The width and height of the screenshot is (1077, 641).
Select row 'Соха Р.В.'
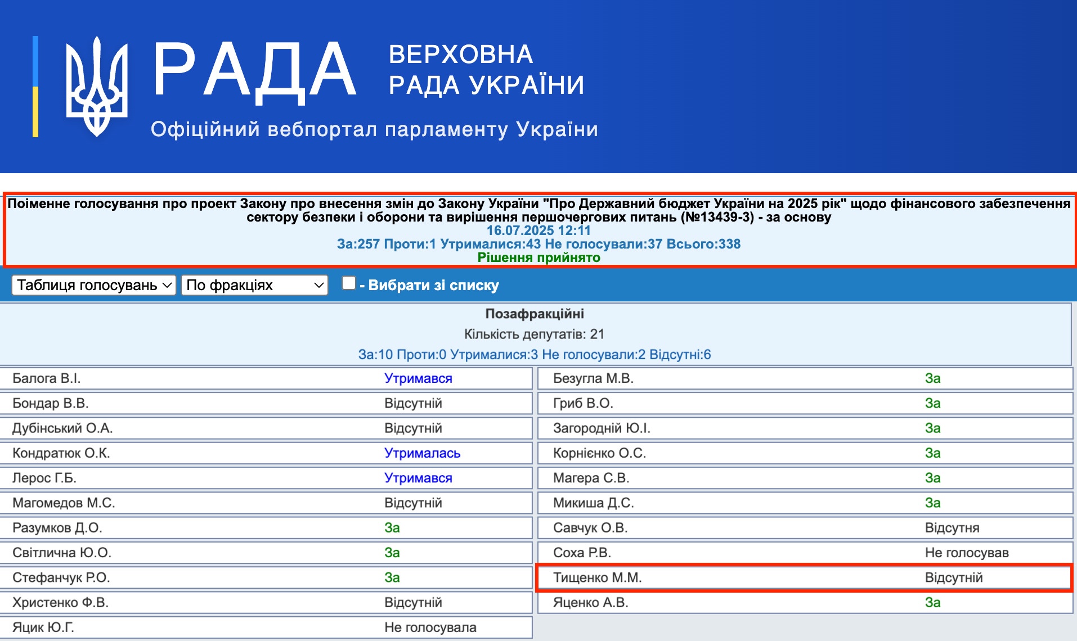(x=805, y=553)
